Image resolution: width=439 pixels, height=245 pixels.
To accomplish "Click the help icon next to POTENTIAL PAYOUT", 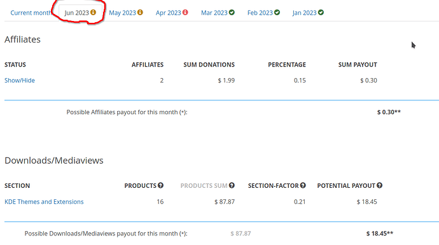I will coord(379,185).
